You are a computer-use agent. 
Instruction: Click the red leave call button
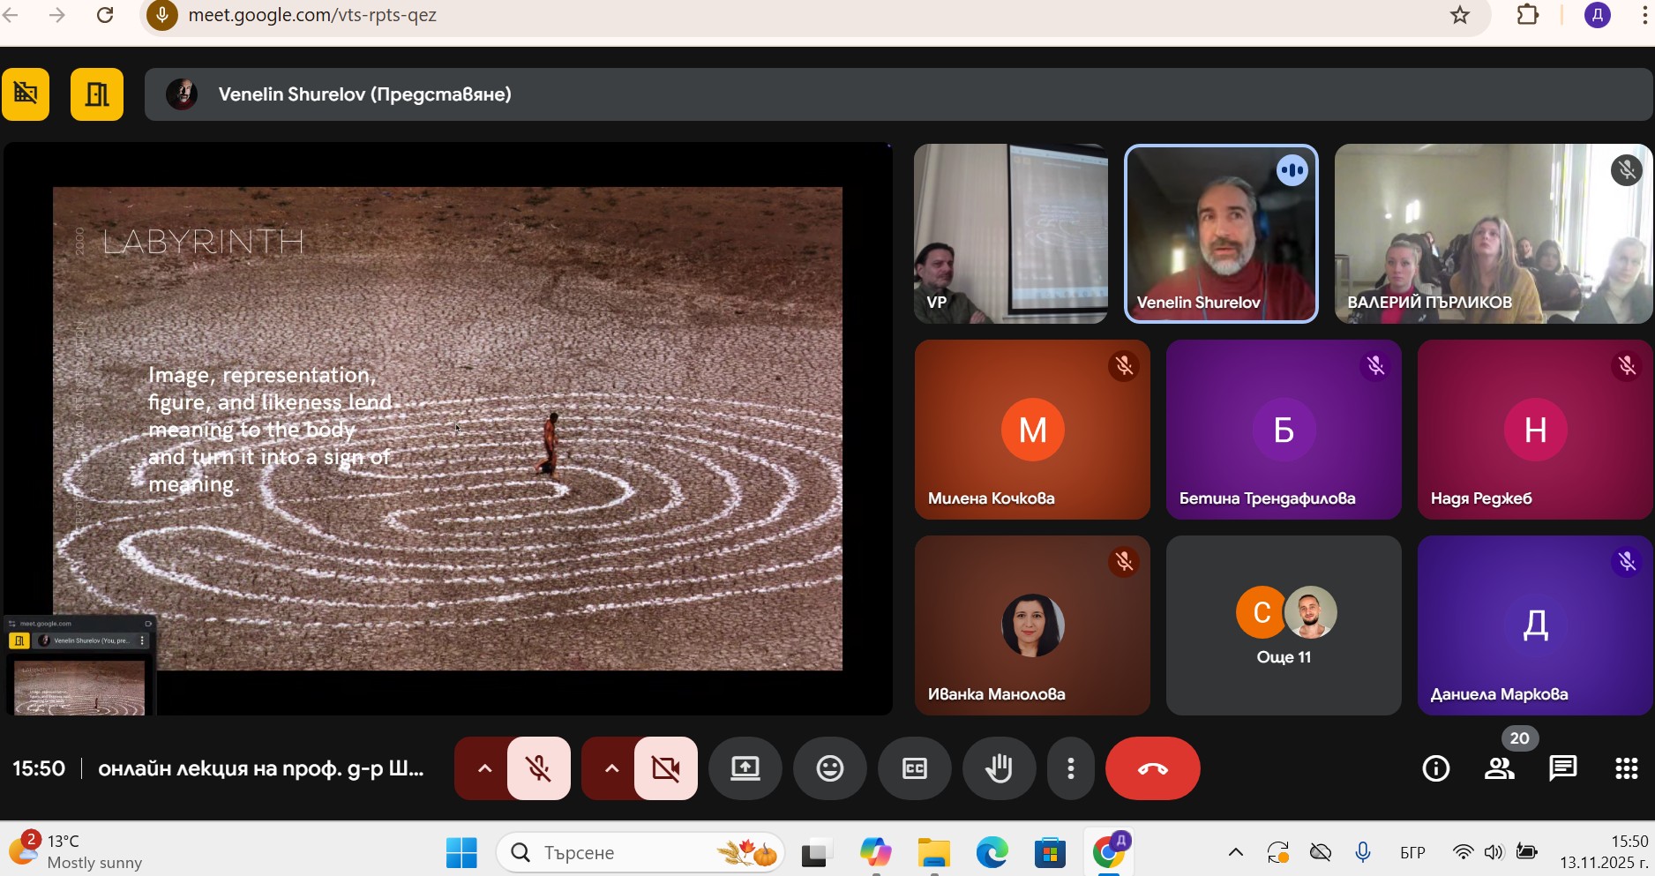point(1152,768)
